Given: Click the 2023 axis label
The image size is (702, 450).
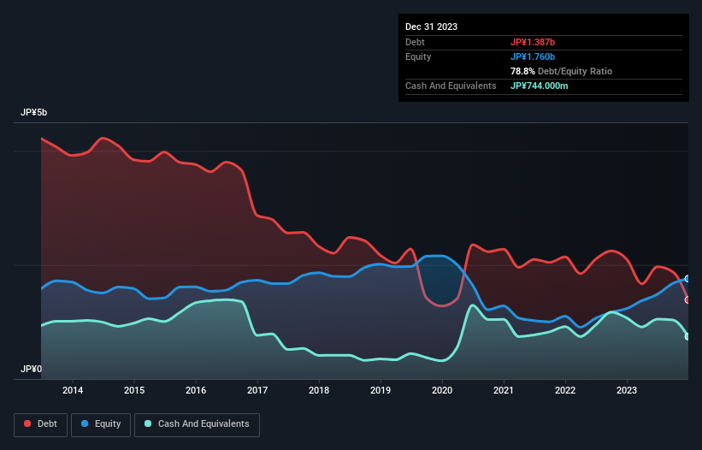Looking at the screenshot, I should click(627, 390).
